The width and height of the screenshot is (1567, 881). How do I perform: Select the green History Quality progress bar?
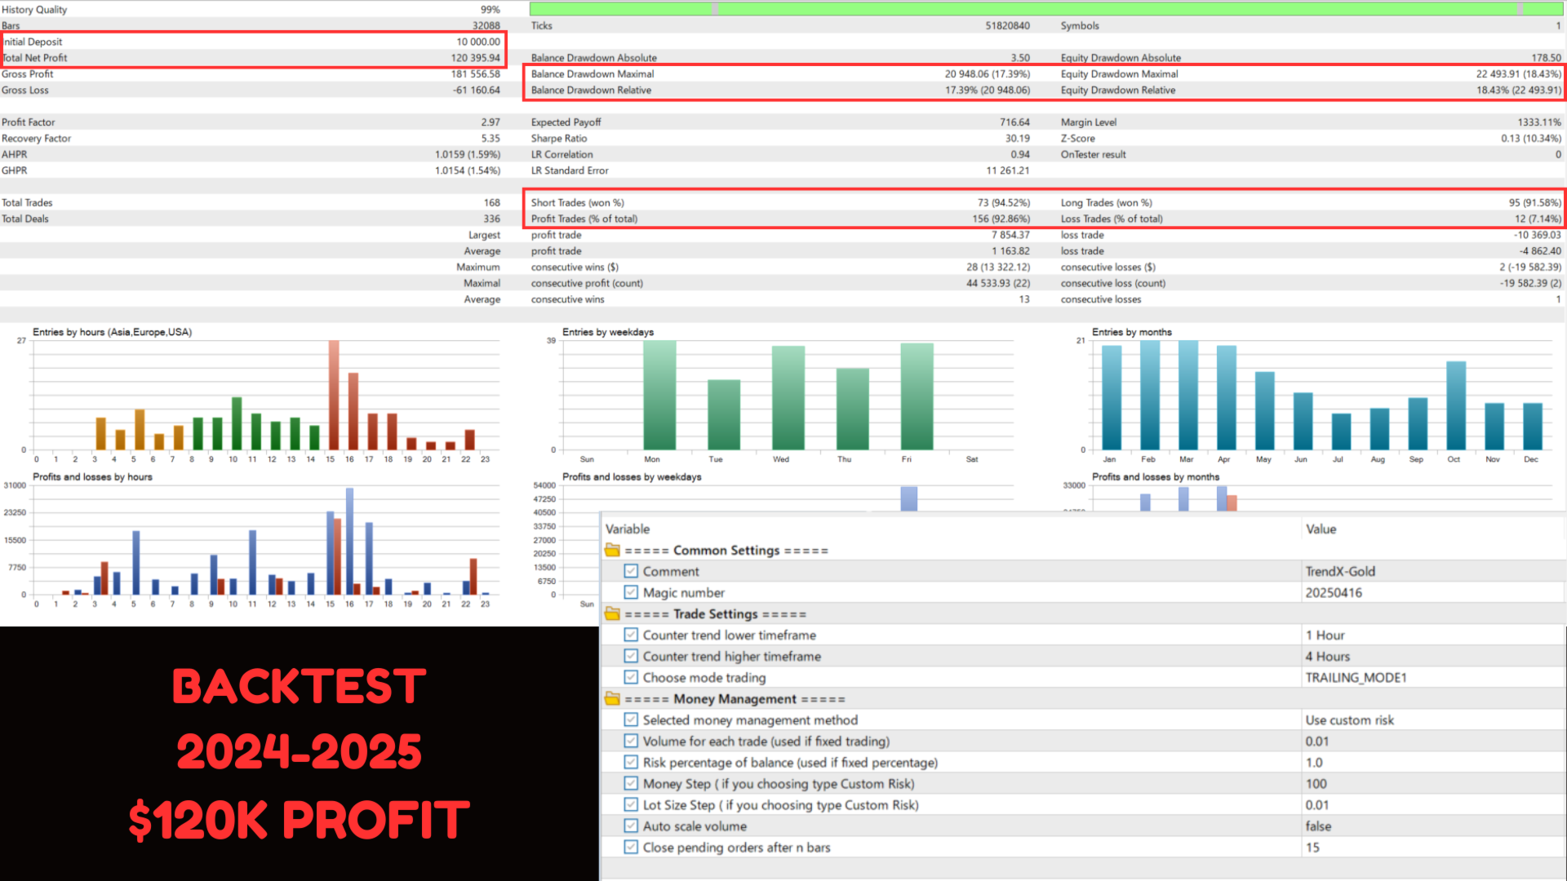coord(1046,9)
